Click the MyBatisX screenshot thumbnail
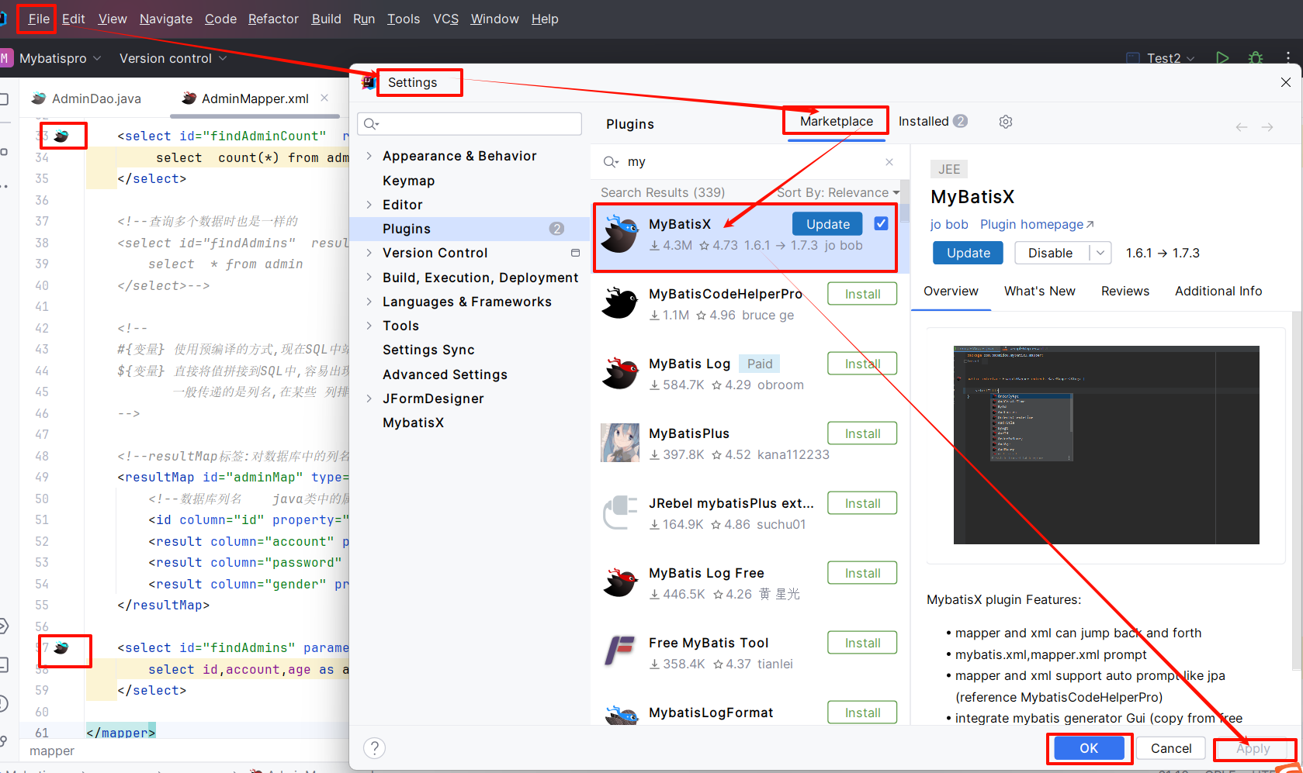 [x=1106, y=445]
